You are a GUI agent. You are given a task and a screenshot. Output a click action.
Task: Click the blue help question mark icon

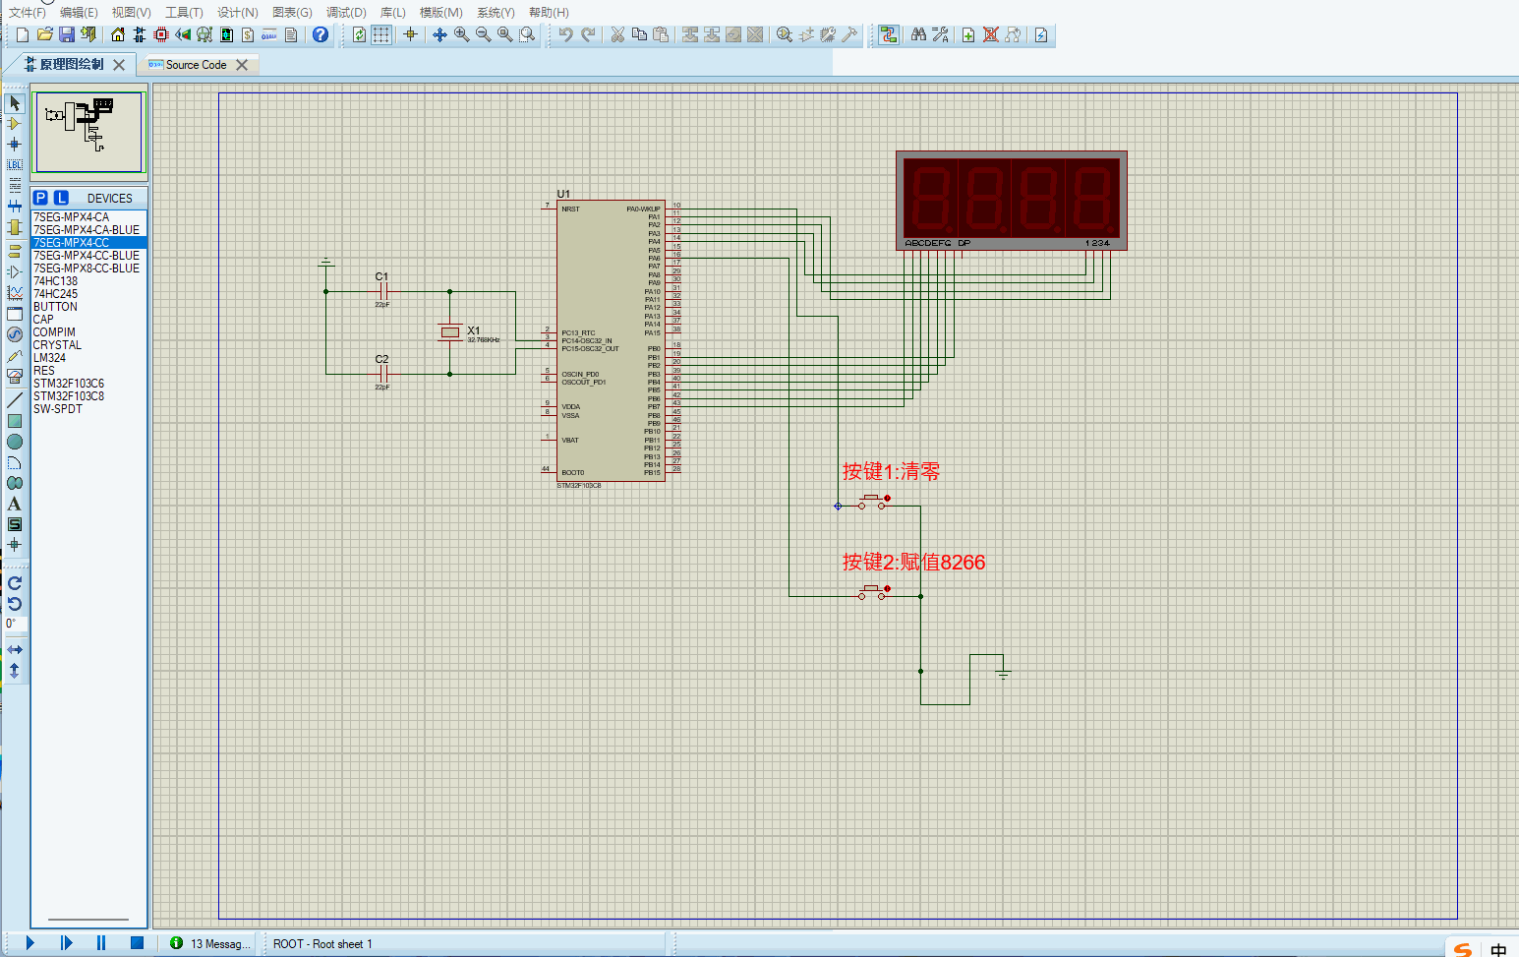(321, 34)
